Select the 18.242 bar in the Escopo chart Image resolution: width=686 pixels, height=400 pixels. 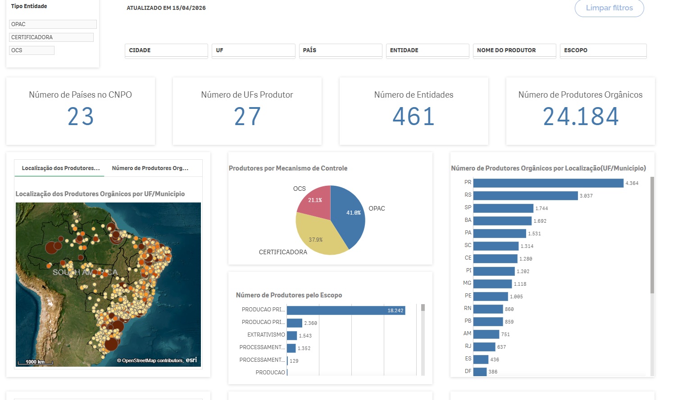tap(345, 310)
